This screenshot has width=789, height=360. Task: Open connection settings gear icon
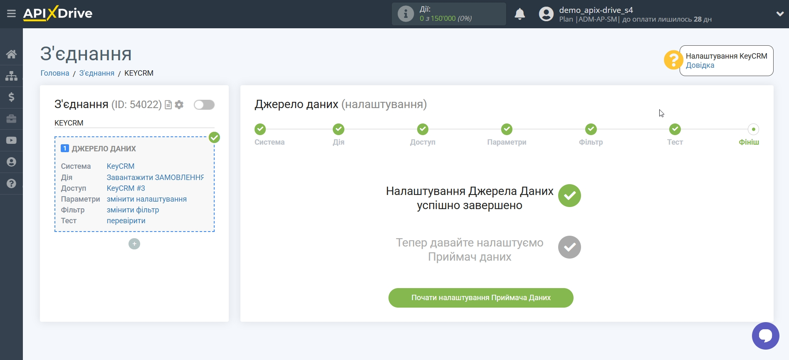pos(179,105)
